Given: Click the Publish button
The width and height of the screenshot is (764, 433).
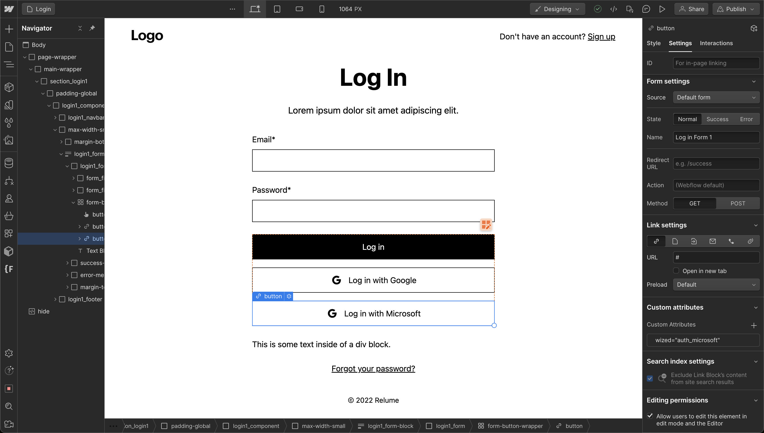Looking at the screenshot, I should point(735,9).
